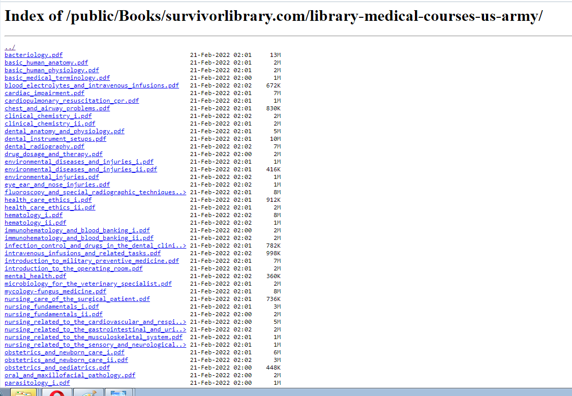
Task: Open environmental_diseases_and_injuries_i.pdf
Action: 79,162
